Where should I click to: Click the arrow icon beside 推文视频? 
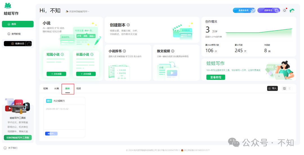point(173,51)
